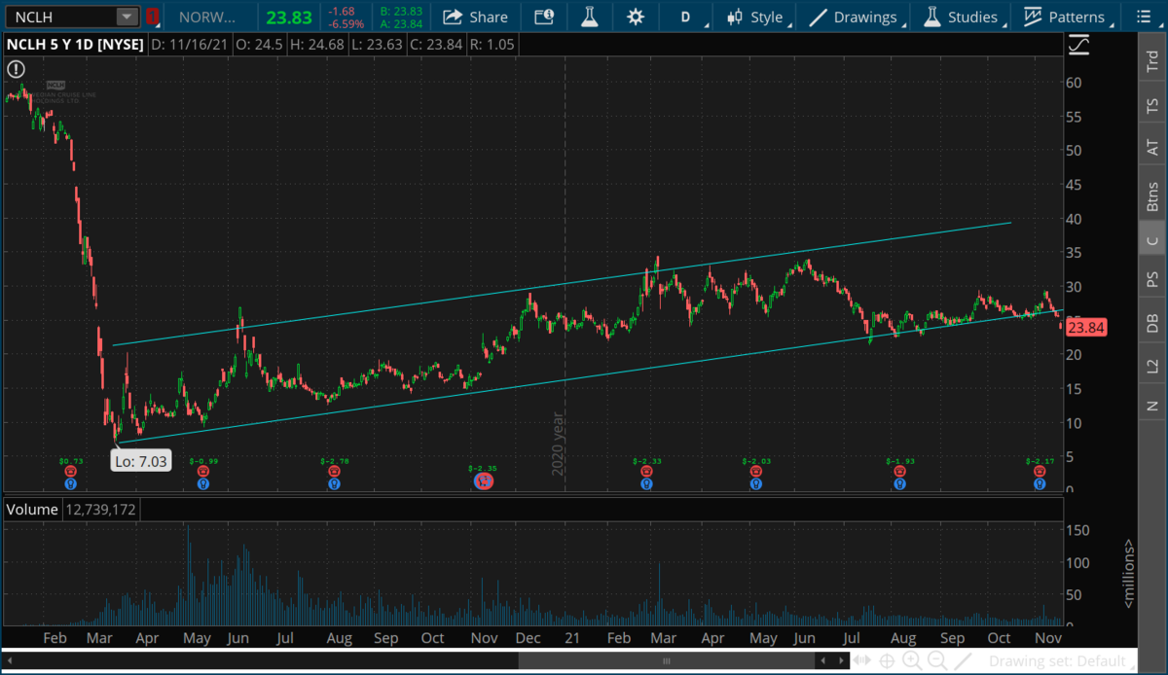Image resolution: width=1168 pixels, height=675 pixels.
Task: Open chart settings gear icon
Action: click(636, 17)
